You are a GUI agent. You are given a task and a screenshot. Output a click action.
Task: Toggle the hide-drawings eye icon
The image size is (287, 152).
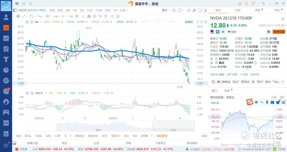click(100, 16)
